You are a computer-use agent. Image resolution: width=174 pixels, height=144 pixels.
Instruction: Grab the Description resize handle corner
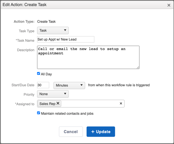[138, 68]
